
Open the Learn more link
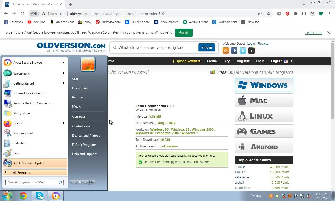[314, 33]
